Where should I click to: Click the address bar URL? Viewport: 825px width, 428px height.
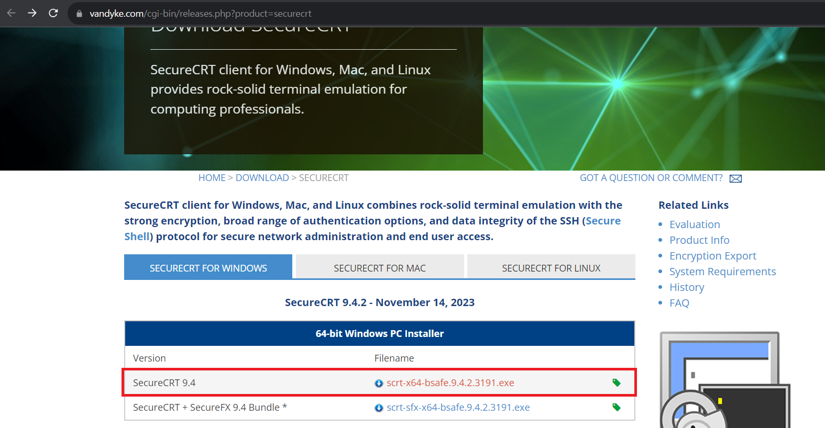pos(201,14)
